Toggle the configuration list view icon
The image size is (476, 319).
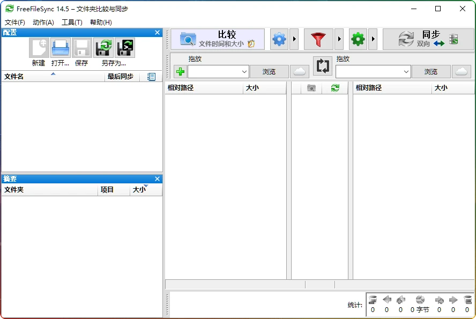tap(151, 77)
